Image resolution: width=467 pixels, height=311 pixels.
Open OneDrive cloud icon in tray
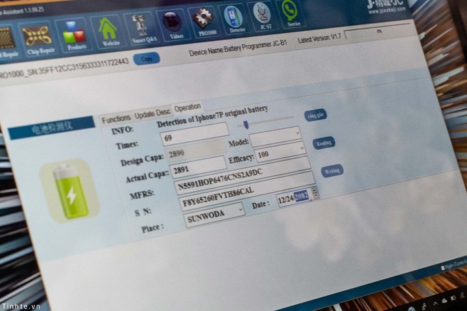[x=444, y=301]
